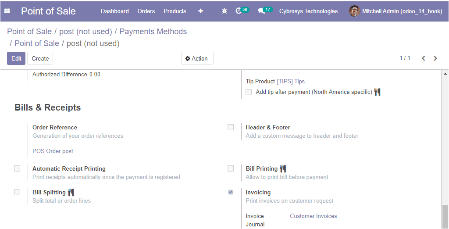Image resolution: width=449 pixels, height=229 pixels.
Task: Click the Create button
Action: (40, 58)
